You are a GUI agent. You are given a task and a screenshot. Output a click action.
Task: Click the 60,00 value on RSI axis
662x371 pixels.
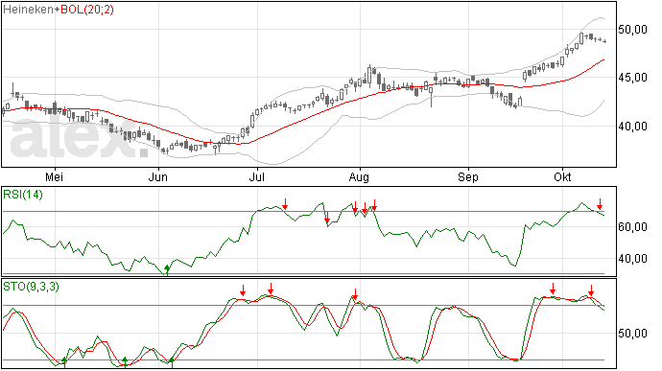[632, 227]
